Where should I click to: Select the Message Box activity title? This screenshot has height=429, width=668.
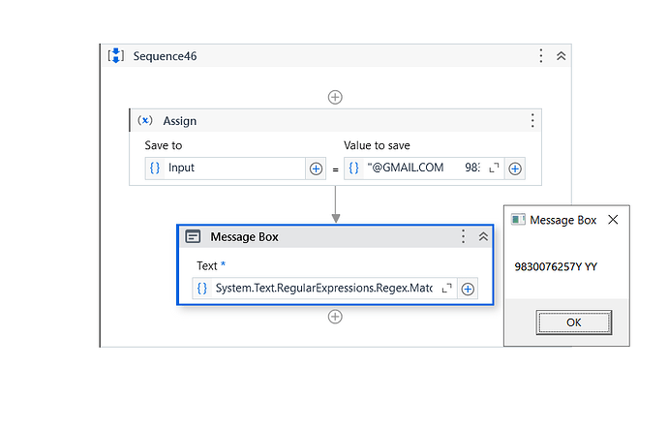[244, 237]
